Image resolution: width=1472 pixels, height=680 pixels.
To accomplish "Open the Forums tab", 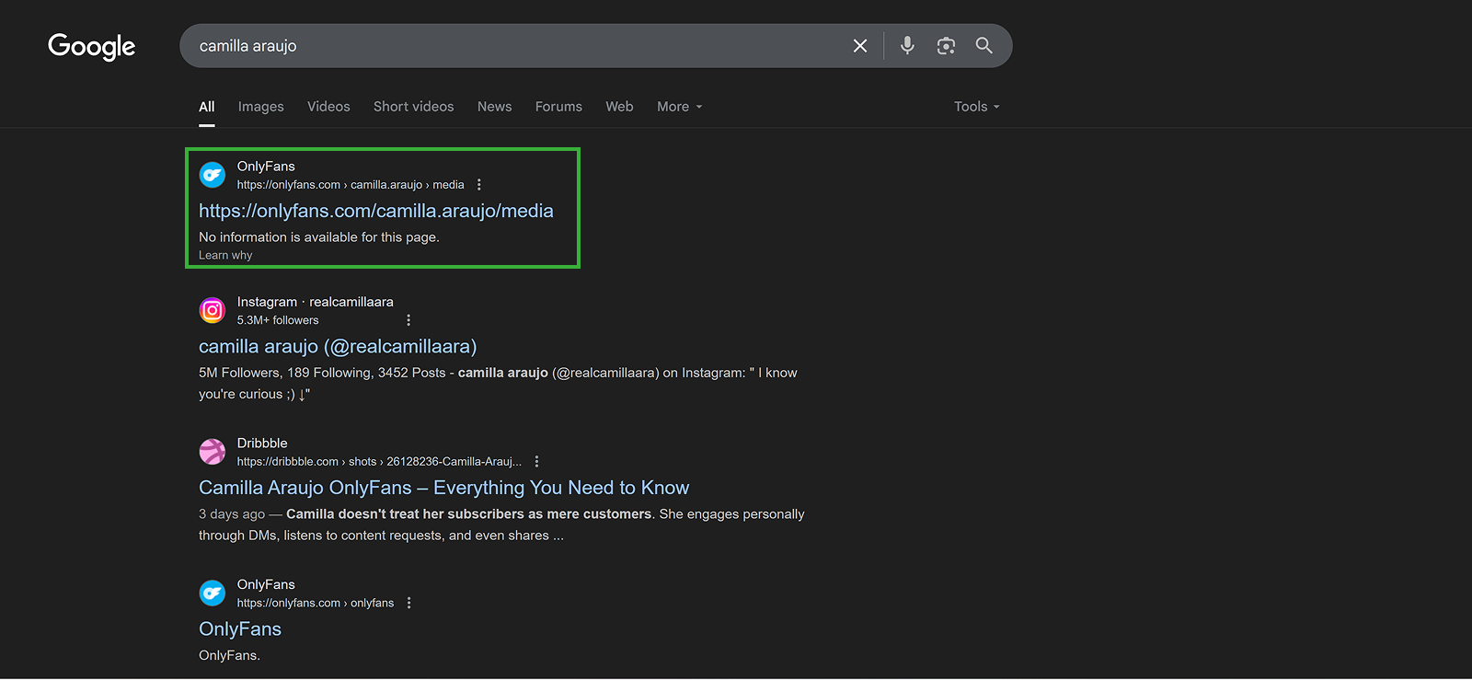I will tap(558, 107).
